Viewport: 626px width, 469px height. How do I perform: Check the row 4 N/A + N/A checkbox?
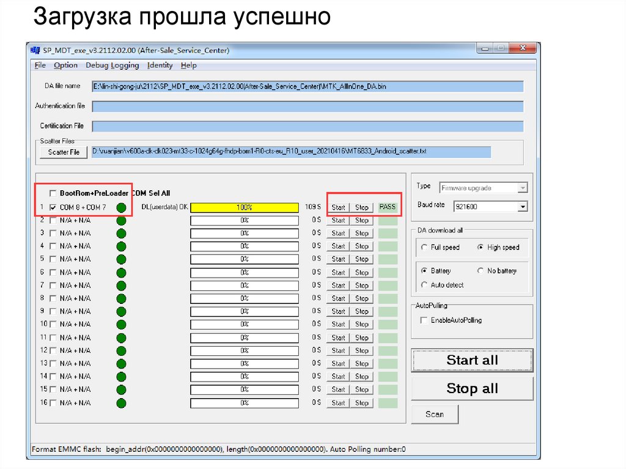(53, 246)
